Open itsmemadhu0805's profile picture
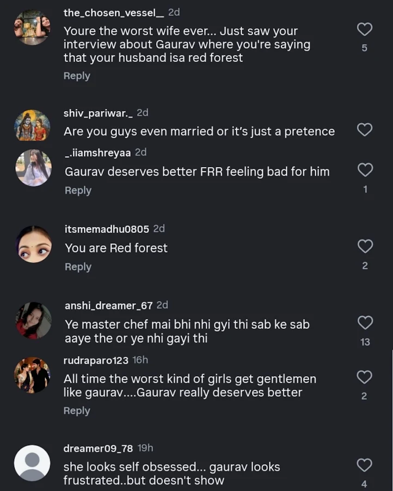The height and width of the screenshot is (491, 393). 33,244
